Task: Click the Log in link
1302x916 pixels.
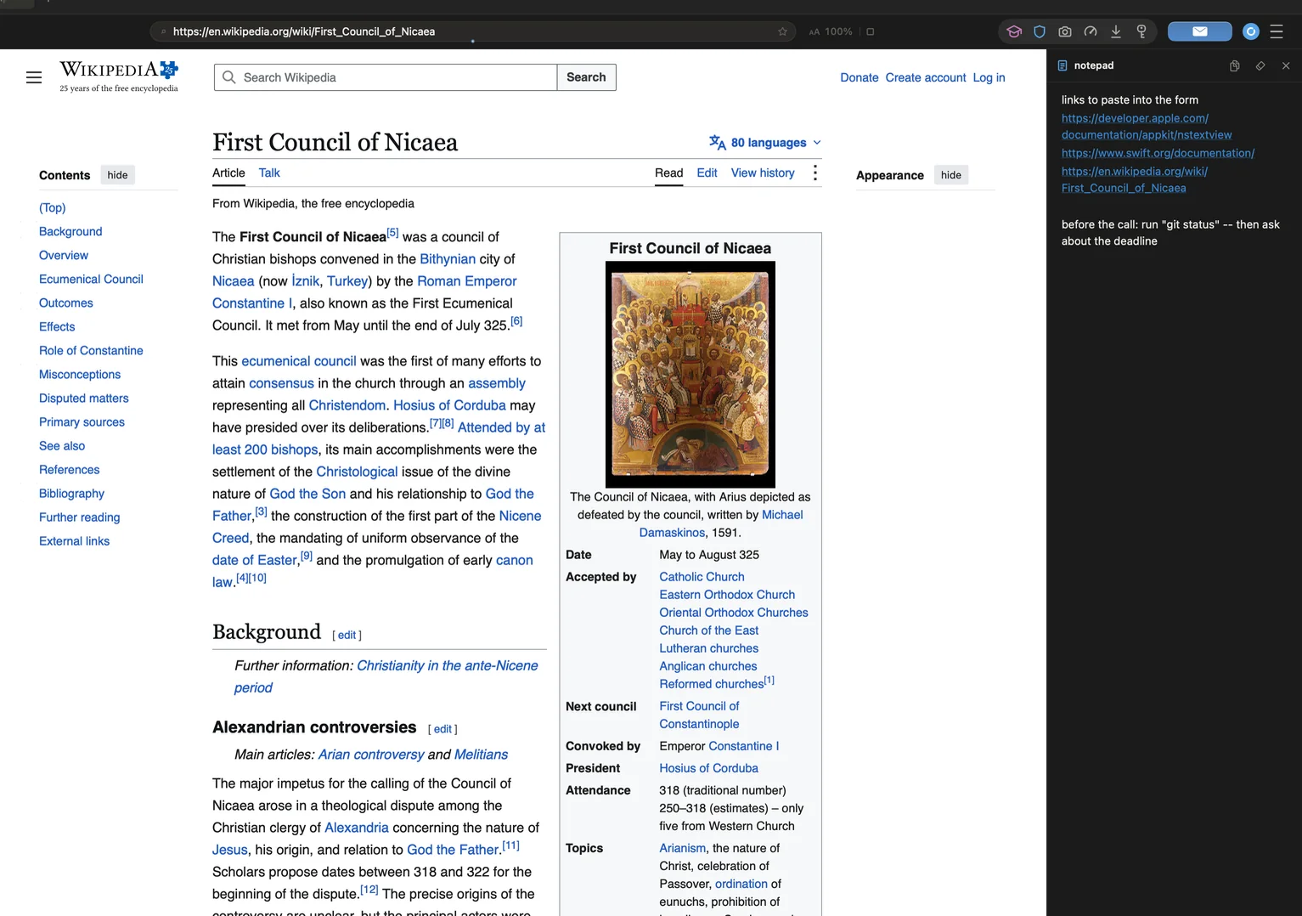Action: point(989,77)
